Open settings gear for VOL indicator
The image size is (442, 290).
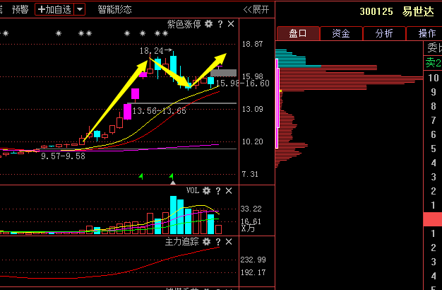point(207,191)
